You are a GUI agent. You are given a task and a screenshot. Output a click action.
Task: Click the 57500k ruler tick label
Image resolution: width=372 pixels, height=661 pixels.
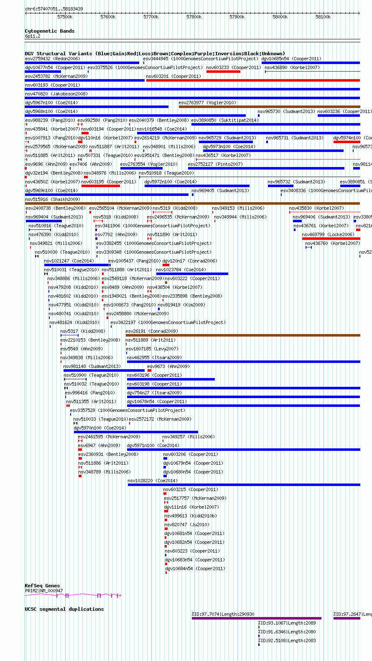pyautogui.click(x=65, y=17)
